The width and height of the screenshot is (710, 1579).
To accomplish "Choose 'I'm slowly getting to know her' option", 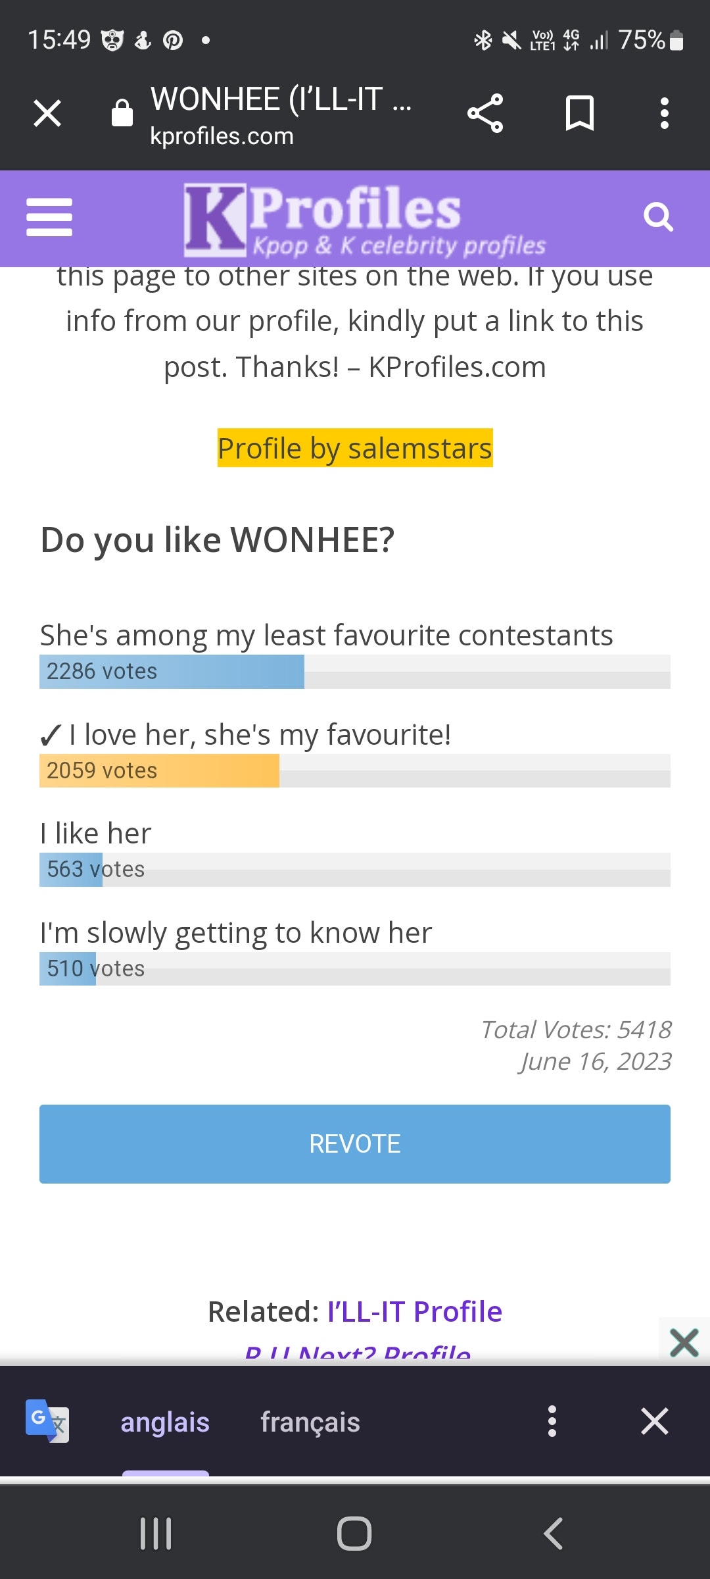I will tap(235, 932).
